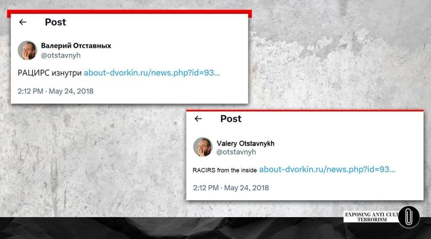Click the paperclip logo icon
The height and width of the screenshot is (239, 431).
point(409,217)
